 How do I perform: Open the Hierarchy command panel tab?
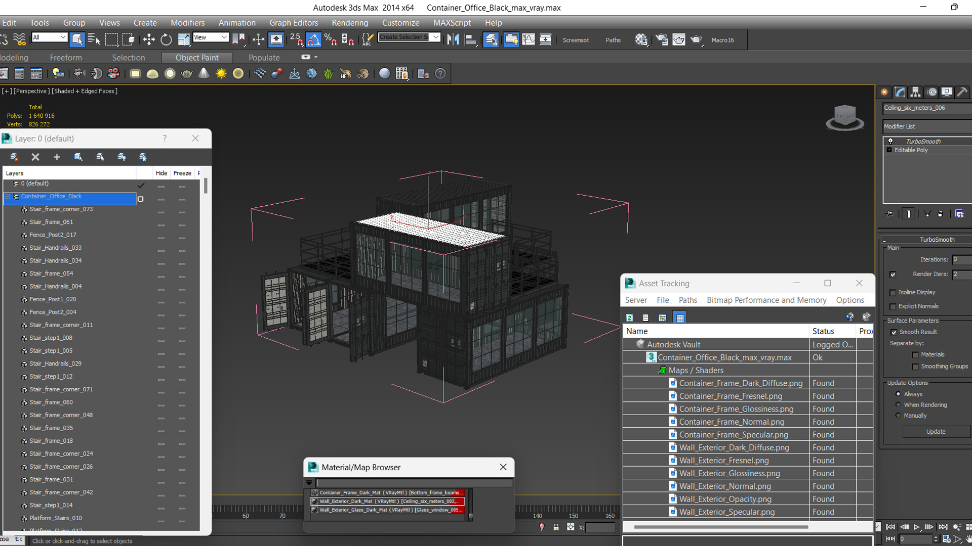(x=915, y=92)
